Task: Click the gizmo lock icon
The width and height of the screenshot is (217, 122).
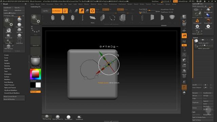Action: (x=114, y=47)
